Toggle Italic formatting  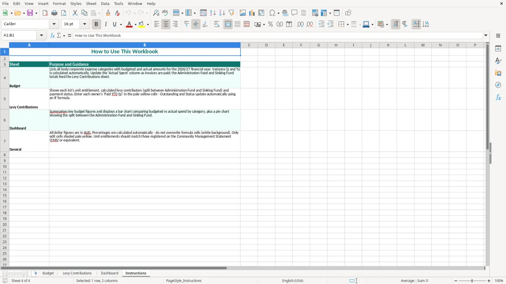click(x=106, y=24)
